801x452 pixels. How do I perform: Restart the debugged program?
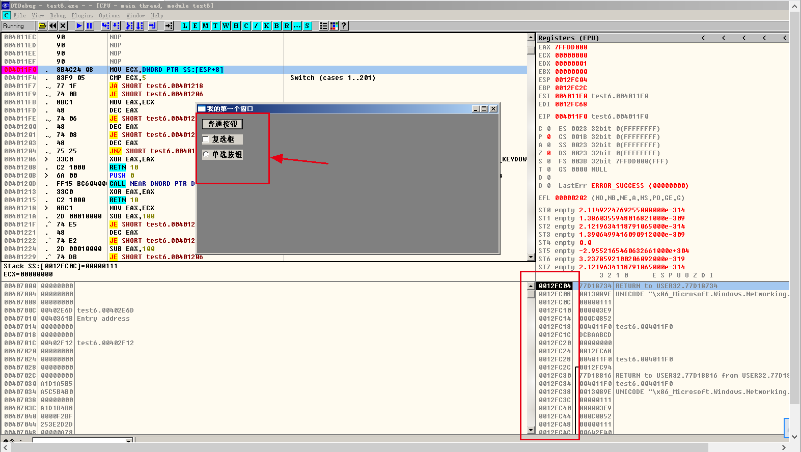pyautogui.click(x=53, y=26)
